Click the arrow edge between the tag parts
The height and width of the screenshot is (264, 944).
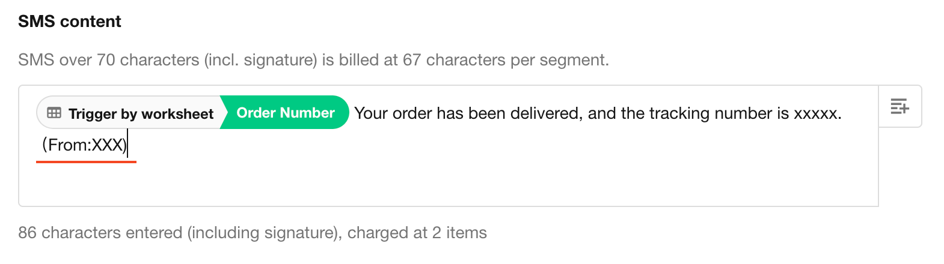coord(222,113)
